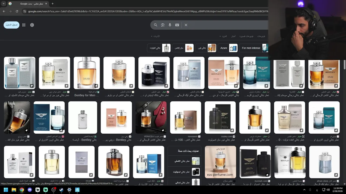
Task: Open Fortnite from the taskbar
Action: click(77, 190)
